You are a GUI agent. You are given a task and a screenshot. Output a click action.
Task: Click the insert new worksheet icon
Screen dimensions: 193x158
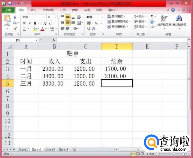[x=74, y=149]
